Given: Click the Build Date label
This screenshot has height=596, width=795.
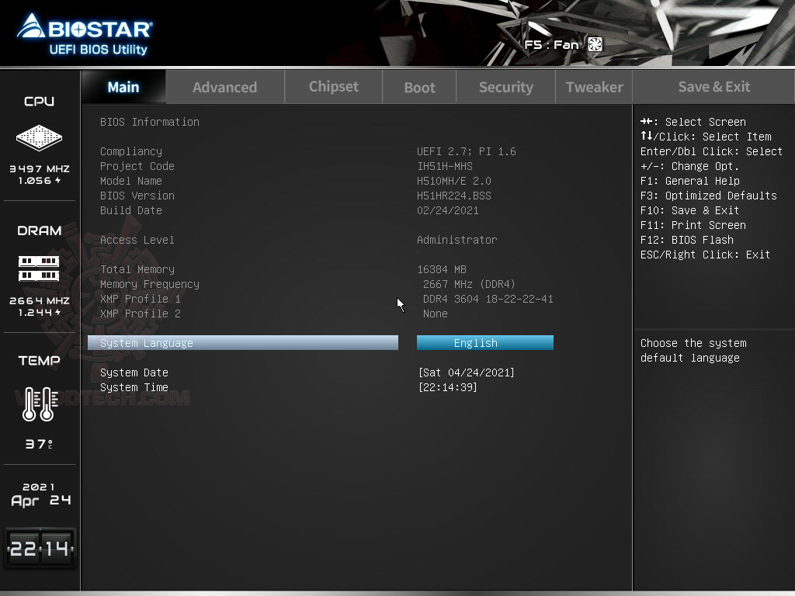Looking at the screenshot, I should click(x=130, y=210).
